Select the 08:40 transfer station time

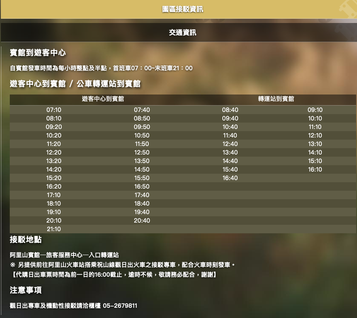[230, 110]
